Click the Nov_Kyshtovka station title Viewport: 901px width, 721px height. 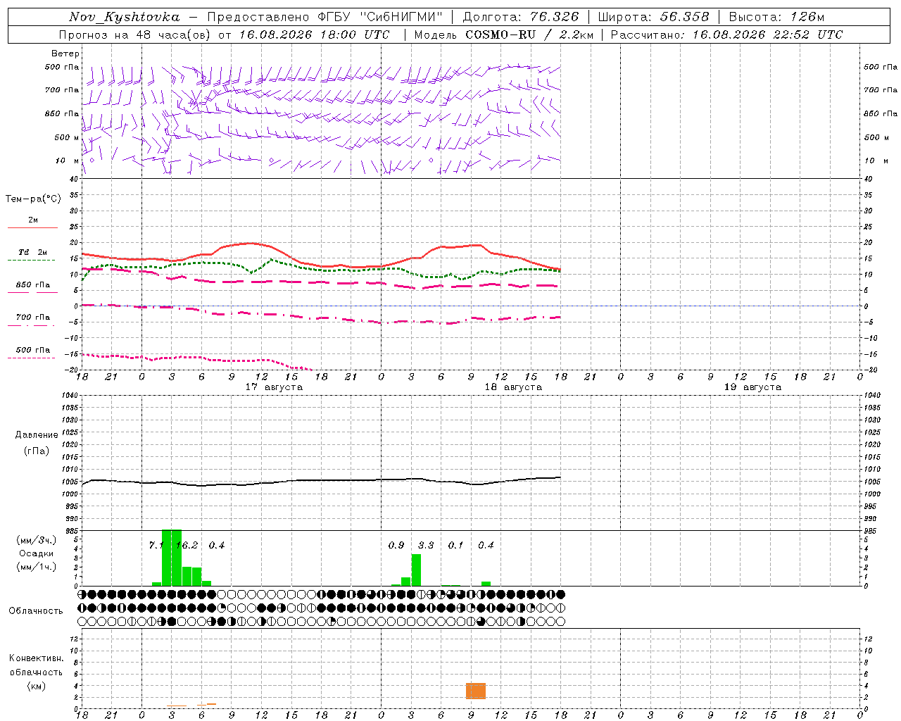click(125, 17)
